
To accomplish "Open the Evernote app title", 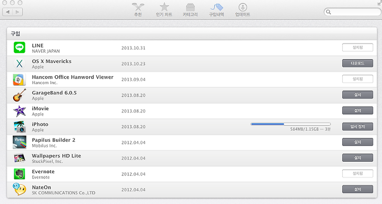I will (43, 172).
